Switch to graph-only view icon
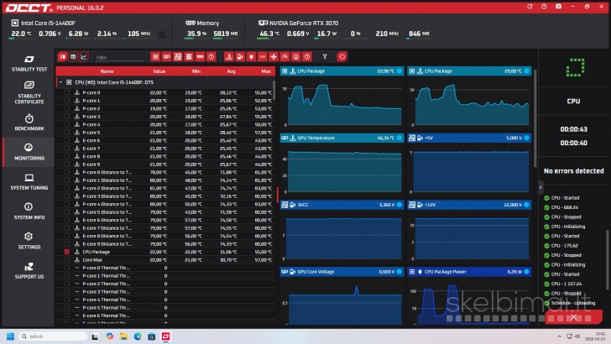The height and width of the screenshot is (344, 611). pyautogui.click(x=85, y=57)
